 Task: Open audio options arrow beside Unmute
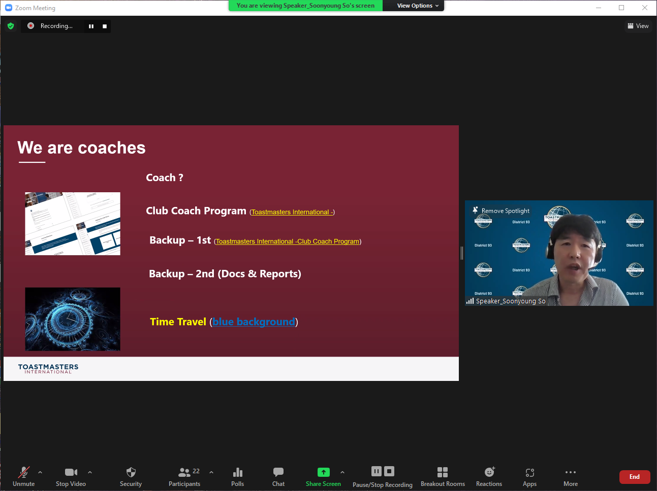[x=40, y=472]
